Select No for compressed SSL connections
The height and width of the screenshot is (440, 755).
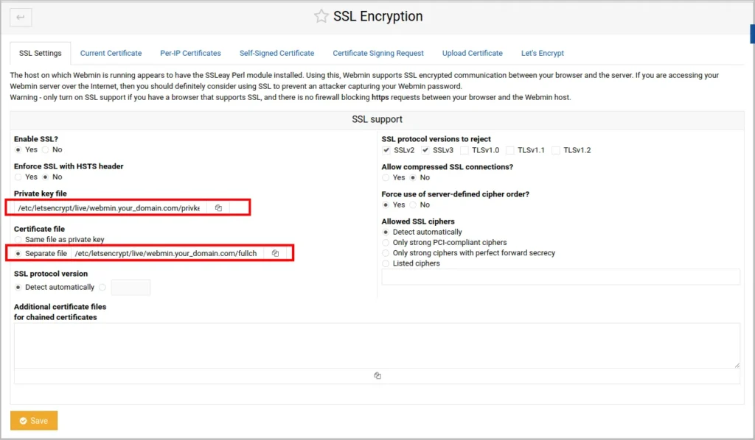(413, 178)
